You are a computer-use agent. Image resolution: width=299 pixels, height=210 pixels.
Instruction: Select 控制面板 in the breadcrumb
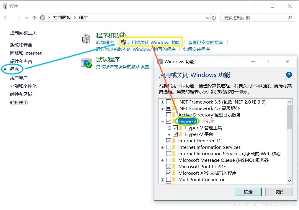[x=62, y=18]
